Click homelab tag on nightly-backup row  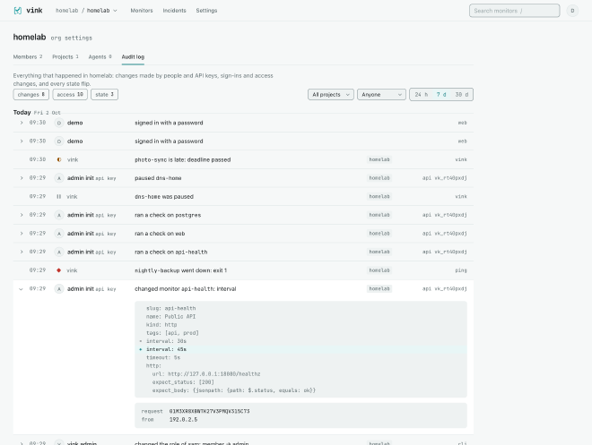(x=379, y=270)
